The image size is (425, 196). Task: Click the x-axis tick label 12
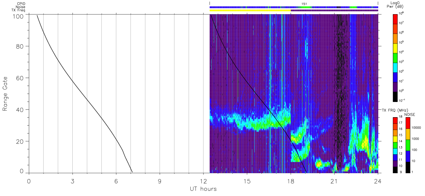point(203,181)
